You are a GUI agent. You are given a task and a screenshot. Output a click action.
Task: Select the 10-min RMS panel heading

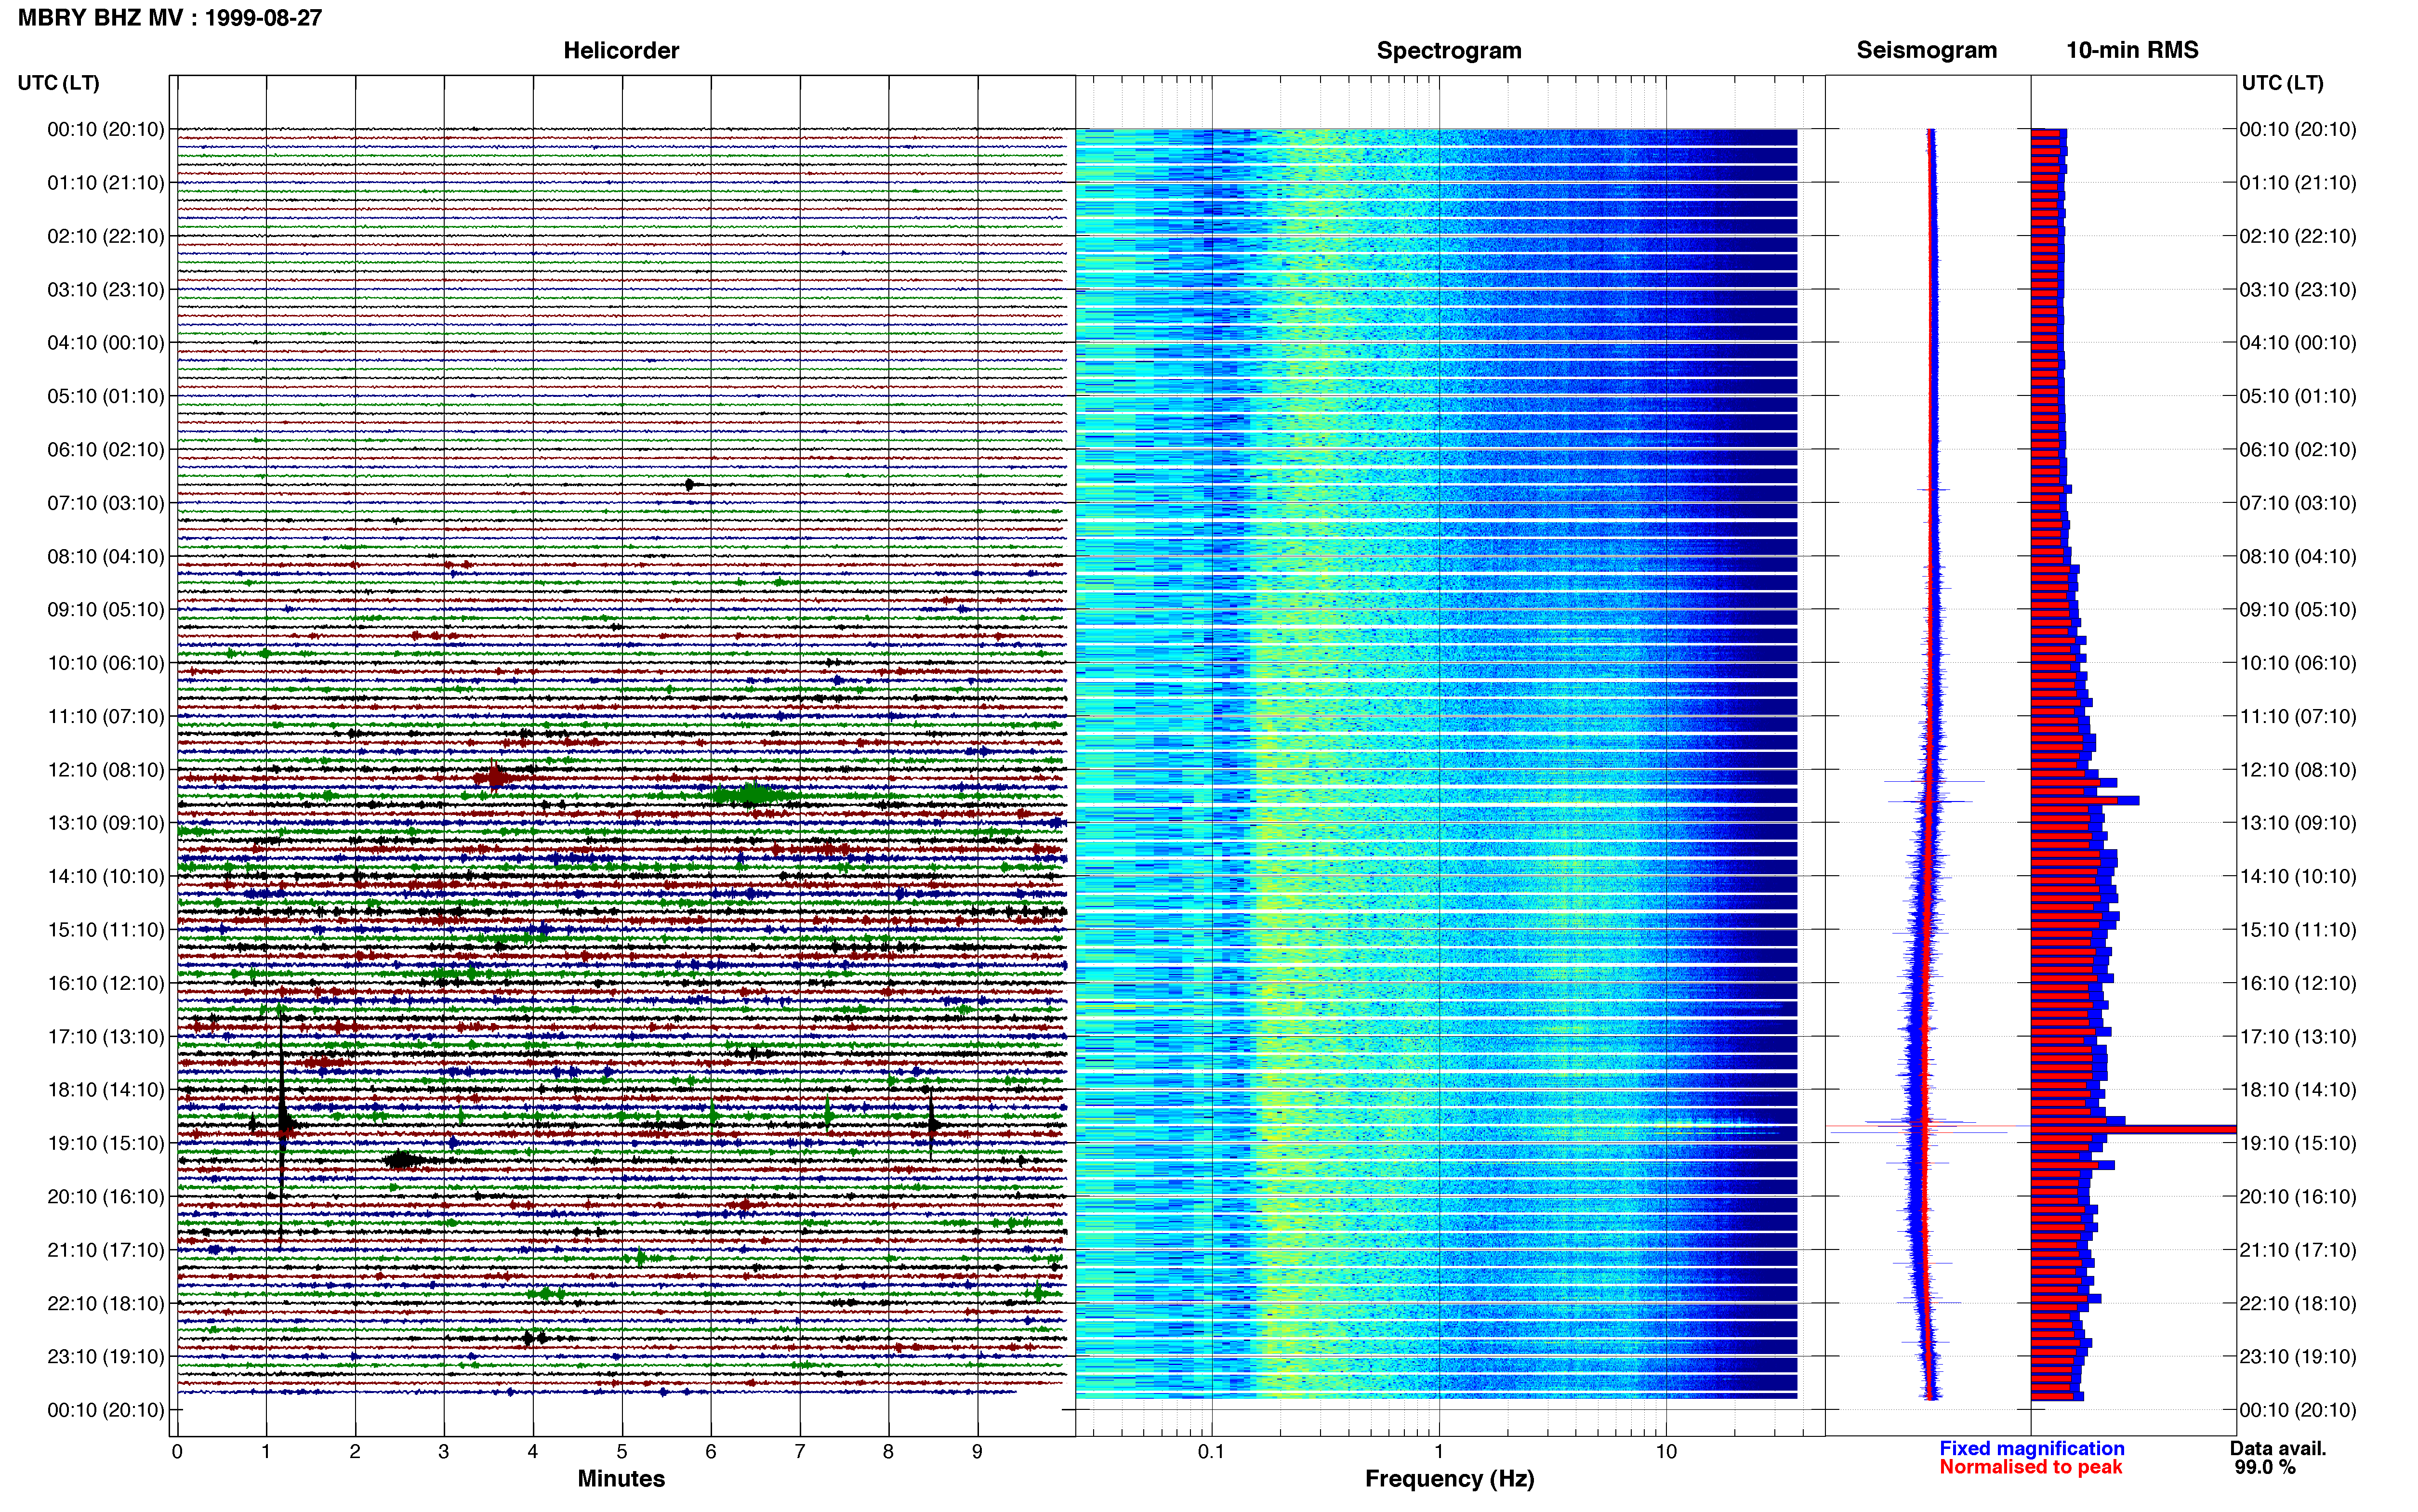2132,50
